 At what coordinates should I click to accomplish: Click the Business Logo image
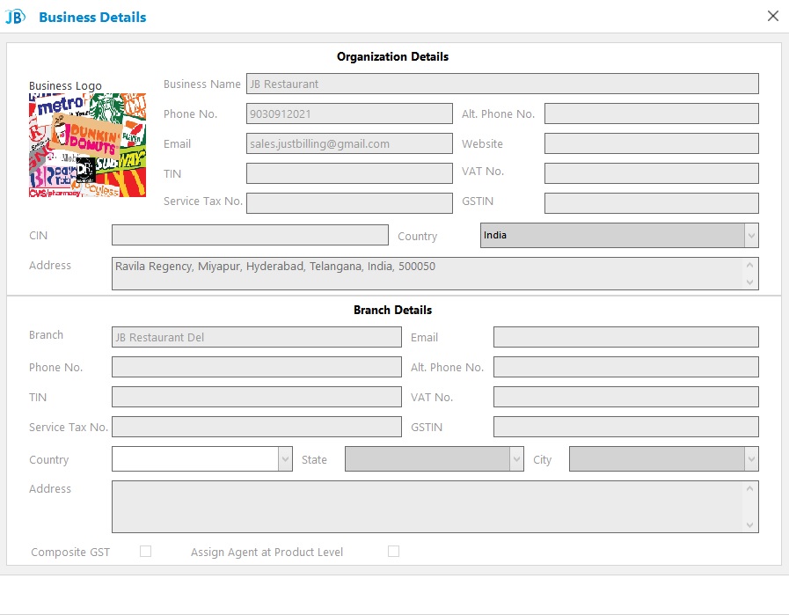click(88, 145)
